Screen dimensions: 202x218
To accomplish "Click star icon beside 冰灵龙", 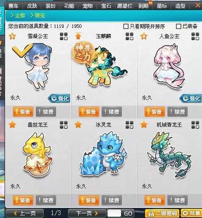I will (78, 125).
